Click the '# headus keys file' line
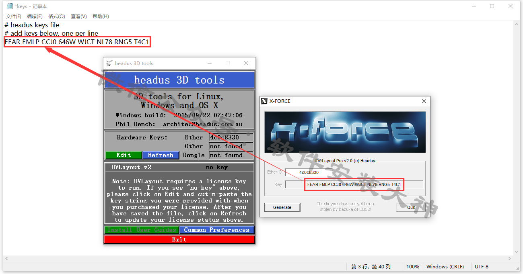 coord(32,25)
